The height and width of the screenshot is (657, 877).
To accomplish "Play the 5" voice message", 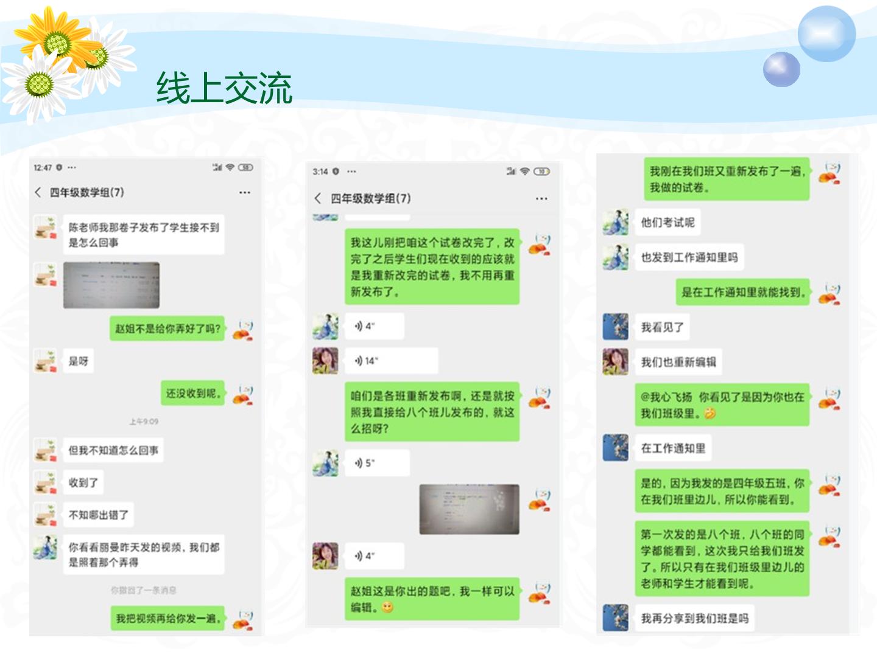I will [377, 463].
